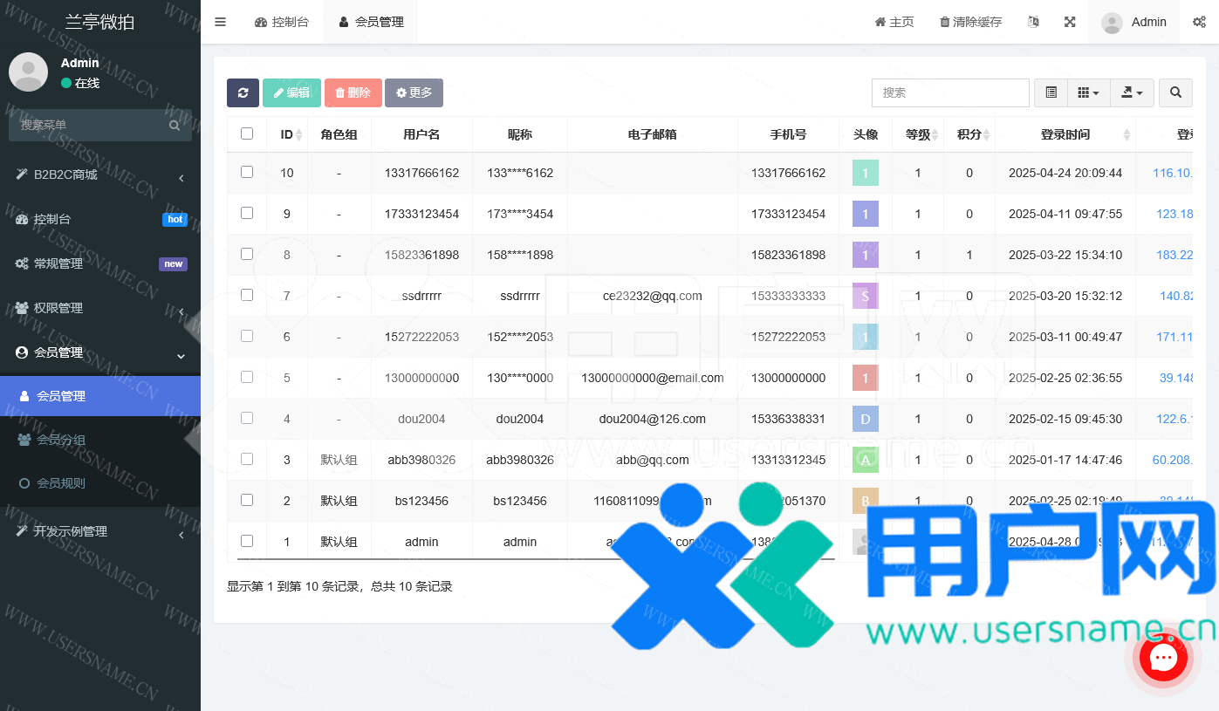The image size is (1219, 711).
Task: Click the Admin avatar in the sidebar
Action: pos(29,72)
